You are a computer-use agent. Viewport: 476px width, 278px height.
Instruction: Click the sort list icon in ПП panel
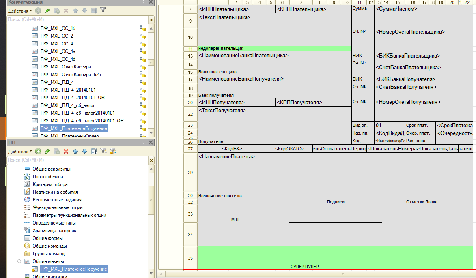(94, 151)
